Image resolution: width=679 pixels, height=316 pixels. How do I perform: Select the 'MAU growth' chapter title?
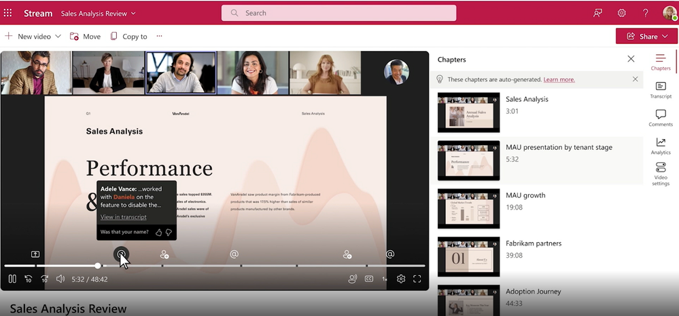[525, 195]
